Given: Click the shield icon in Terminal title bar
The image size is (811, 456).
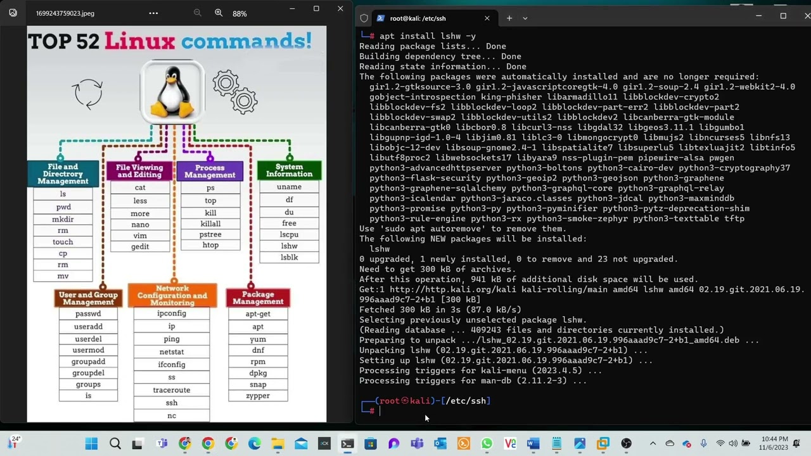Looking at the screenshot, I should tap(364, 18).
